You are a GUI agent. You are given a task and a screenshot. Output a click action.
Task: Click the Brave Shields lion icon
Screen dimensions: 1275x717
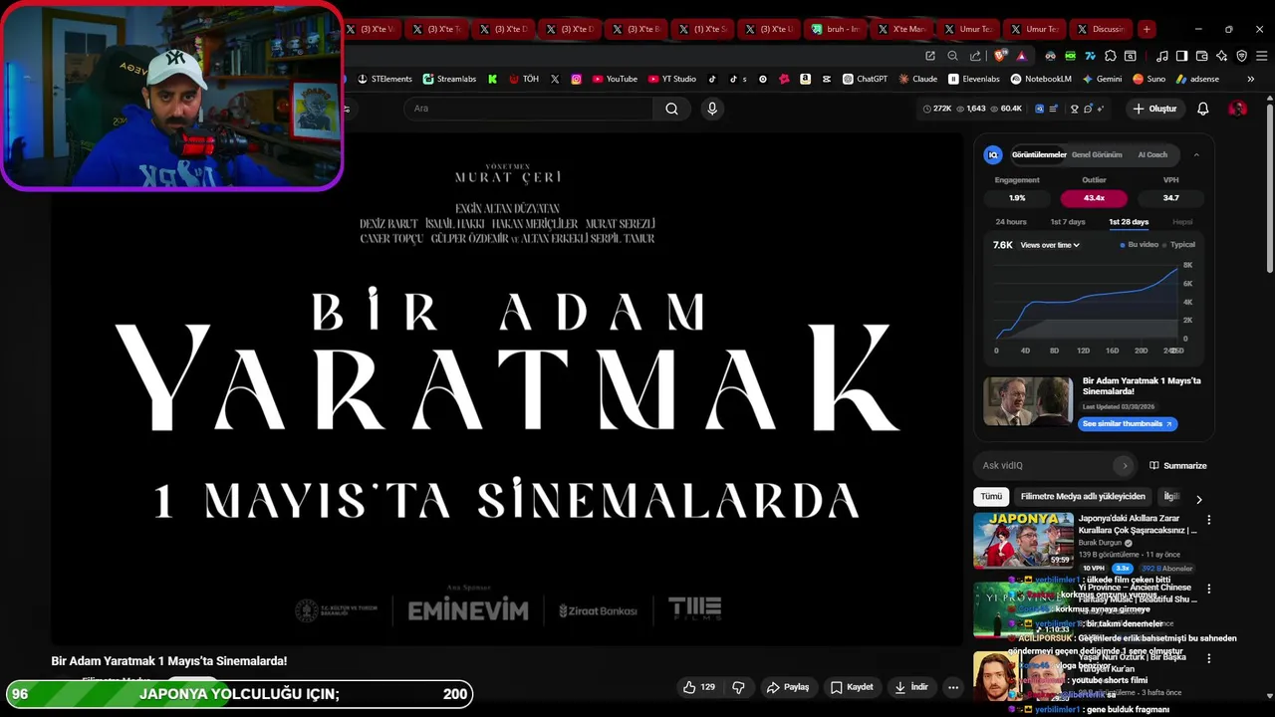tap(999, 56)
